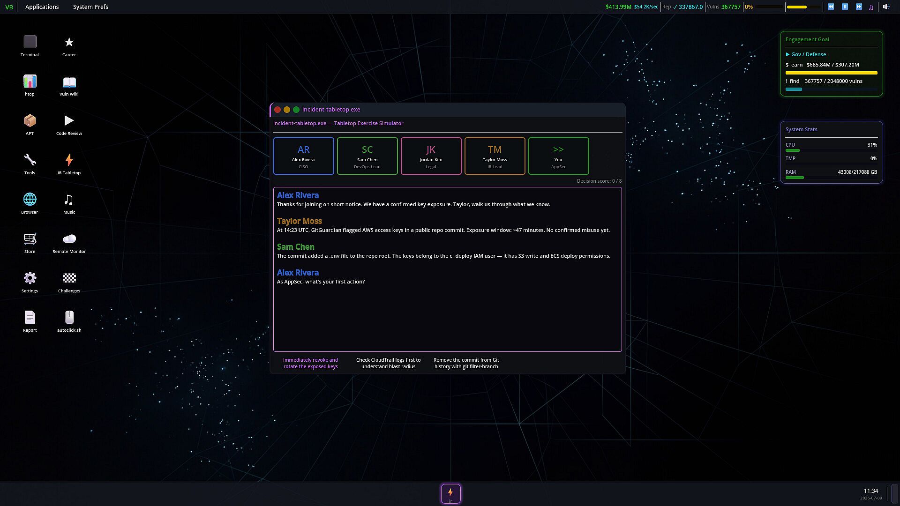
Task: Click the 'incident-tabletop.exe' window title bar text
Action: coord(331,110)
